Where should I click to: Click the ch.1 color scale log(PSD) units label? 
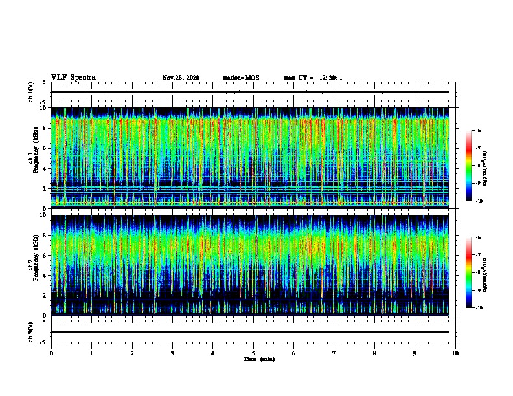(x=485, y=169)
